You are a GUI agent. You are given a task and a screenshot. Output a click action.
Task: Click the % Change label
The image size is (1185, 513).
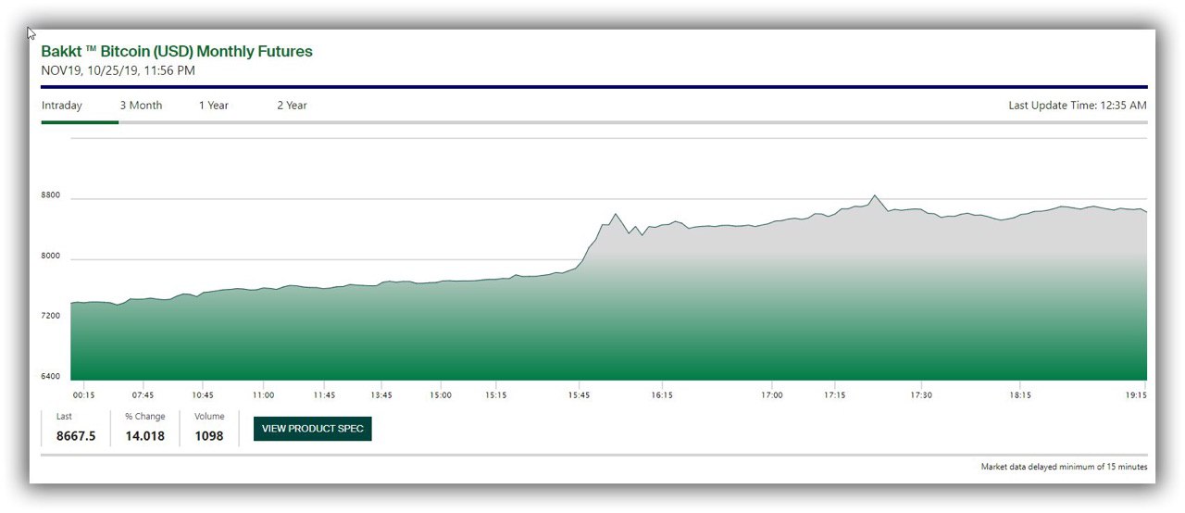point(145,417)
